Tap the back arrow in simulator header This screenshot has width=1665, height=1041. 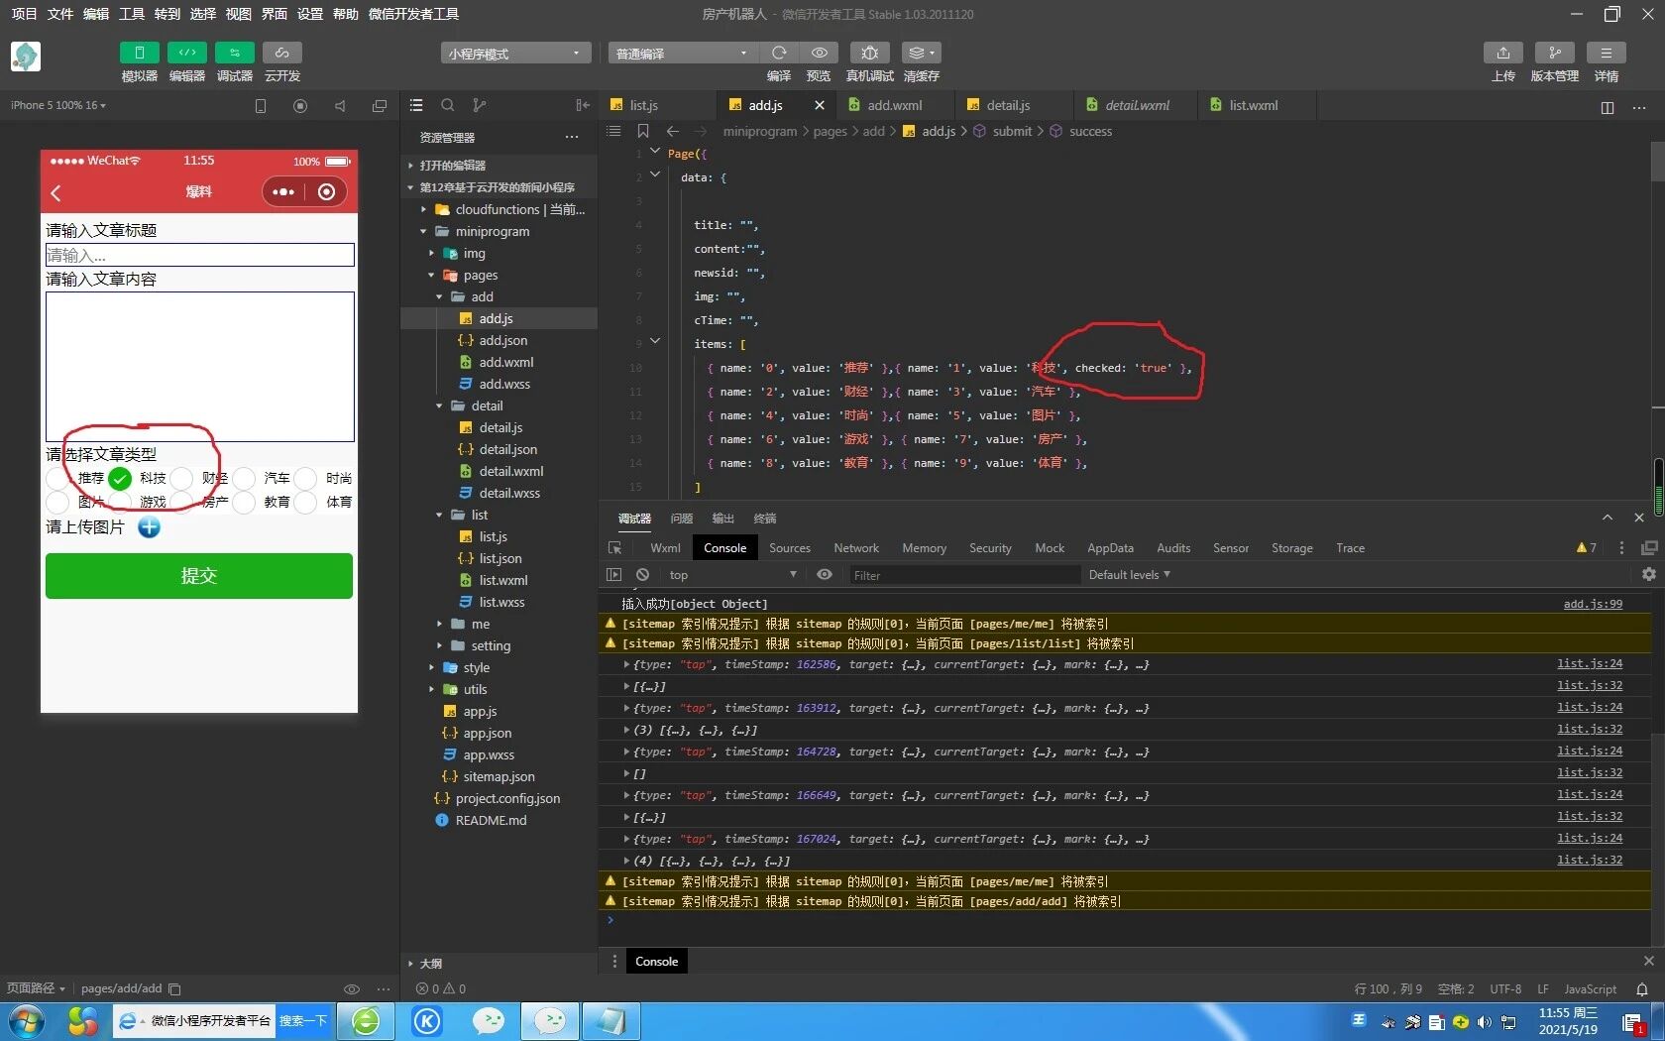(56, 192)
